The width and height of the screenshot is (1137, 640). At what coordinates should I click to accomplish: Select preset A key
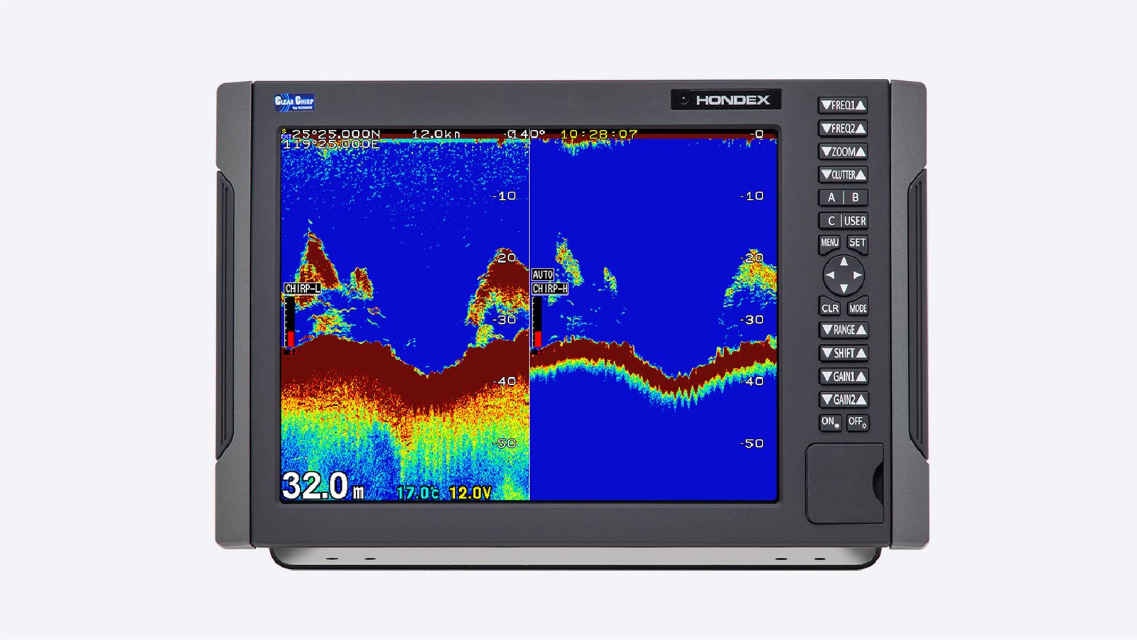tap(831, 197)
